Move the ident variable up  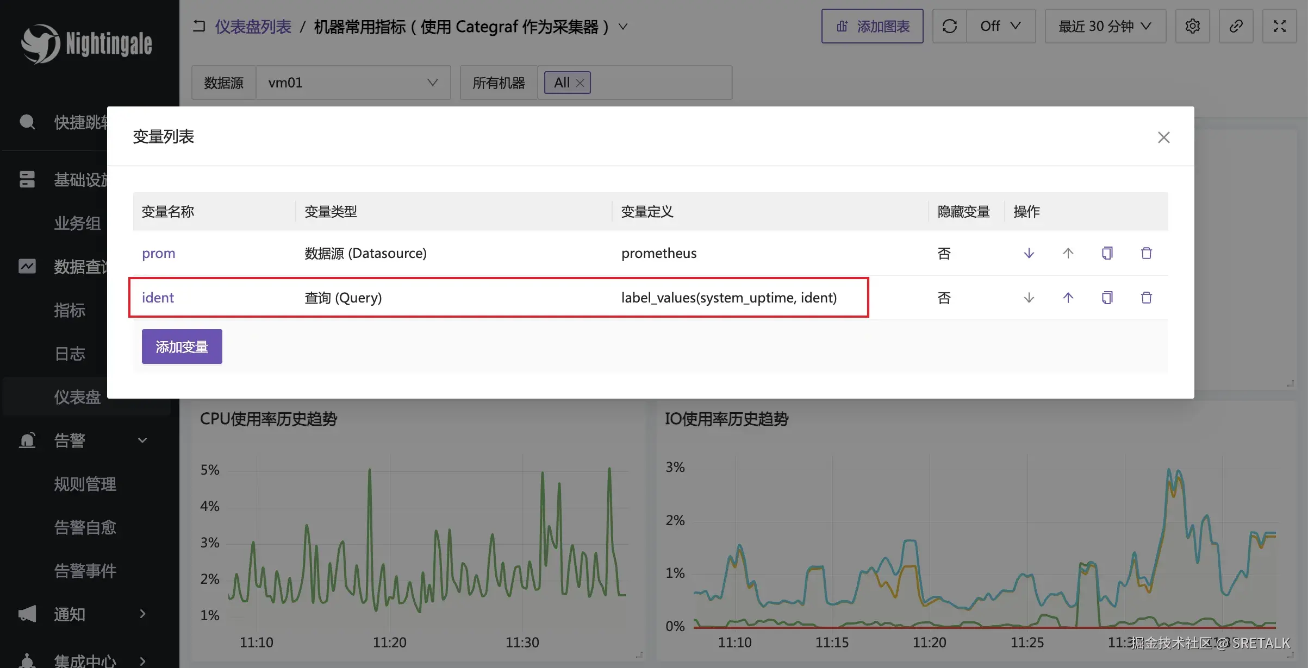coord(1068,298)
